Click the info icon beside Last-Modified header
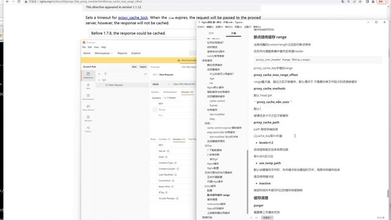This screenshot has height=220, width=391. click(175, 175)
